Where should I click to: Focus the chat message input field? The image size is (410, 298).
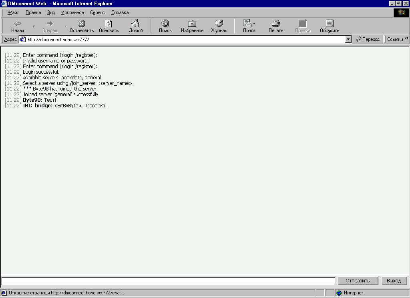(168, 281)
